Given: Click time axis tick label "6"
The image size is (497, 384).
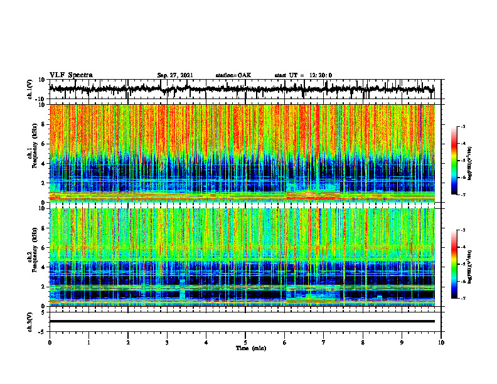Looking at the screenshot, I should click(285, 343).
